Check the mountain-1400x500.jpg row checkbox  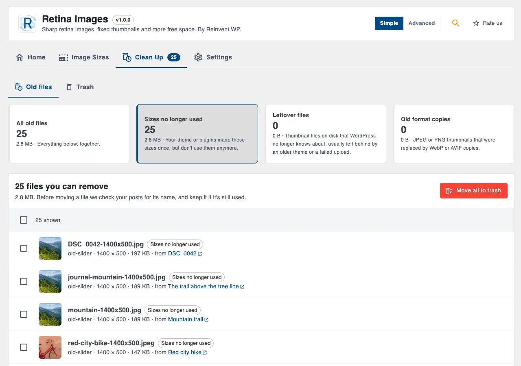click(x=24, y=314)
